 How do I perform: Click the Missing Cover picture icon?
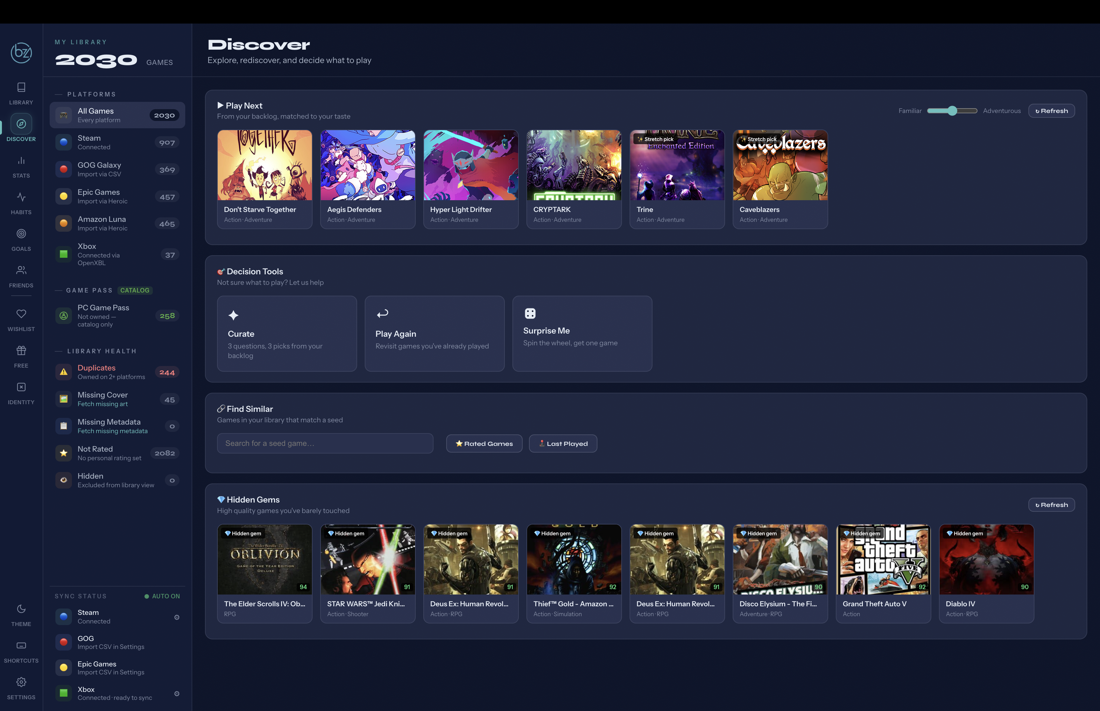pyautogui.click(x=64, y=399)
